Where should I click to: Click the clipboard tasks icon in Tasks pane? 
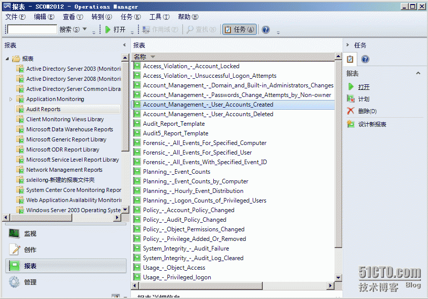[350, 59]
